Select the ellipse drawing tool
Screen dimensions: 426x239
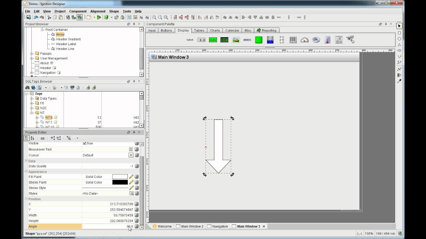[x=399, y=39]
